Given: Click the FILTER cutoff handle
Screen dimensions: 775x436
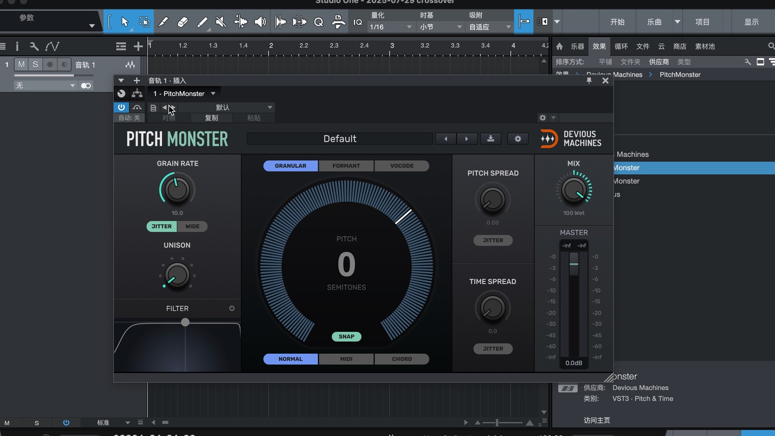Looking at the screenshot, I should pos(185,322).
